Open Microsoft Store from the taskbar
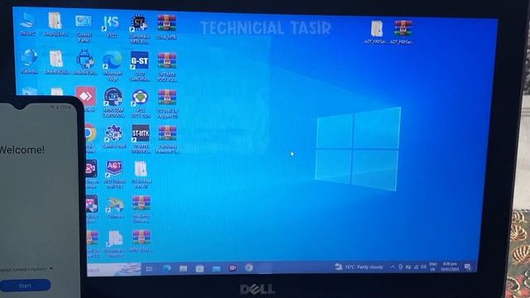 (x=200, y=268)
